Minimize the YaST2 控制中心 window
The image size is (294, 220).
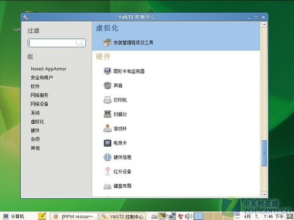(x=249, y=18)
